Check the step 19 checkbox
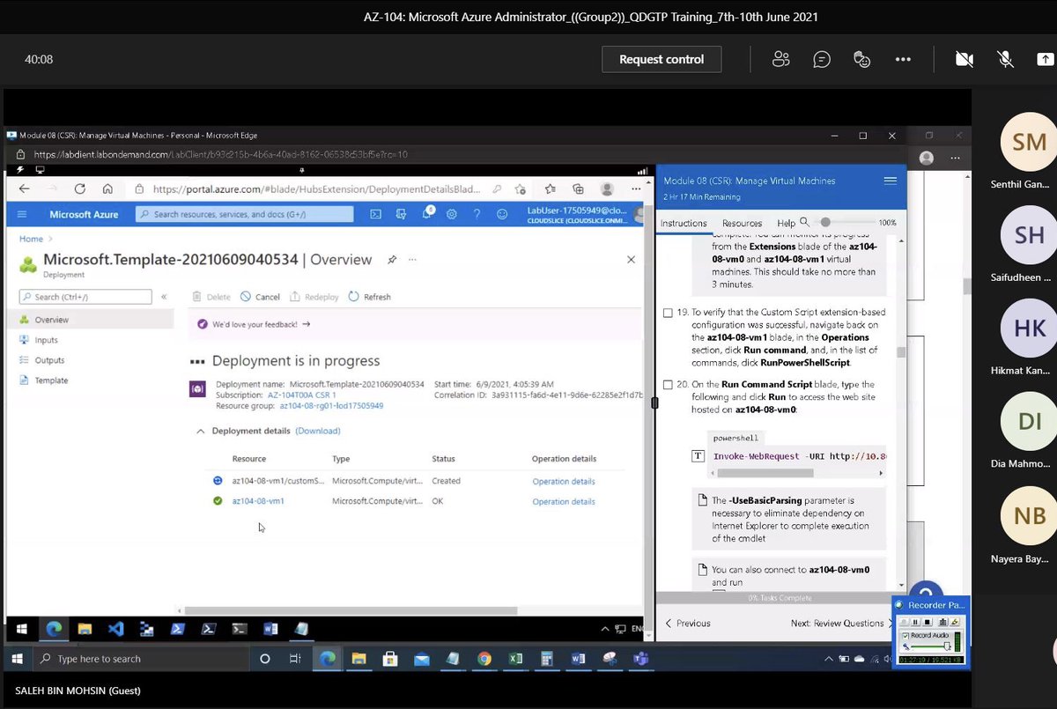 pos(668,313)
